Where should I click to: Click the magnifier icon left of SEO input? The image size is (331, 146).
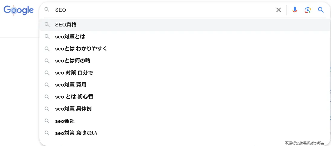tap(47, 10)
